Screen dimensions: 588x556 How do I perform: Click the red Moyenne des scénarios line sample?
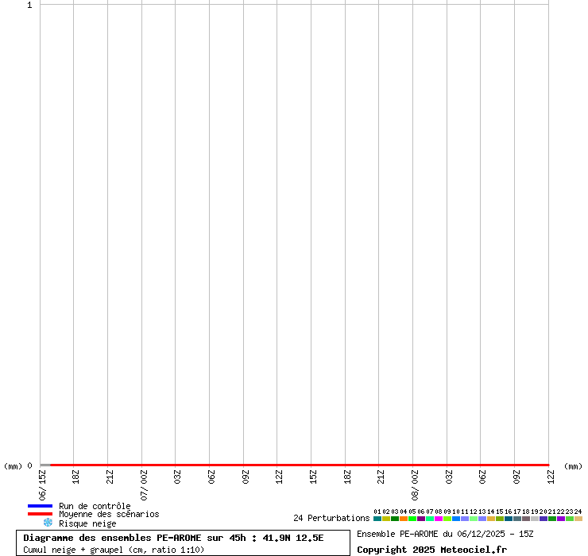[x=40, y=514]
